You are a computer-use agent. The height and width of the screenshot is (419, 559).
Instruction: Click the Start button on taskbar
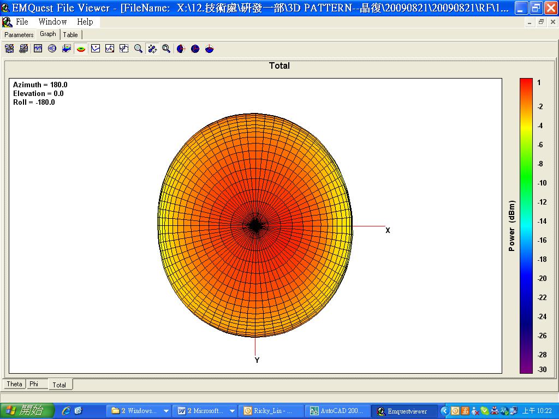tap(27, 410)
